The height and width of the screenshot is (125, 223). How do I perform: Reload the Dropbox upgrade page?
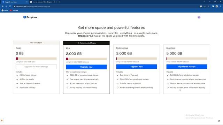point(10,6)
